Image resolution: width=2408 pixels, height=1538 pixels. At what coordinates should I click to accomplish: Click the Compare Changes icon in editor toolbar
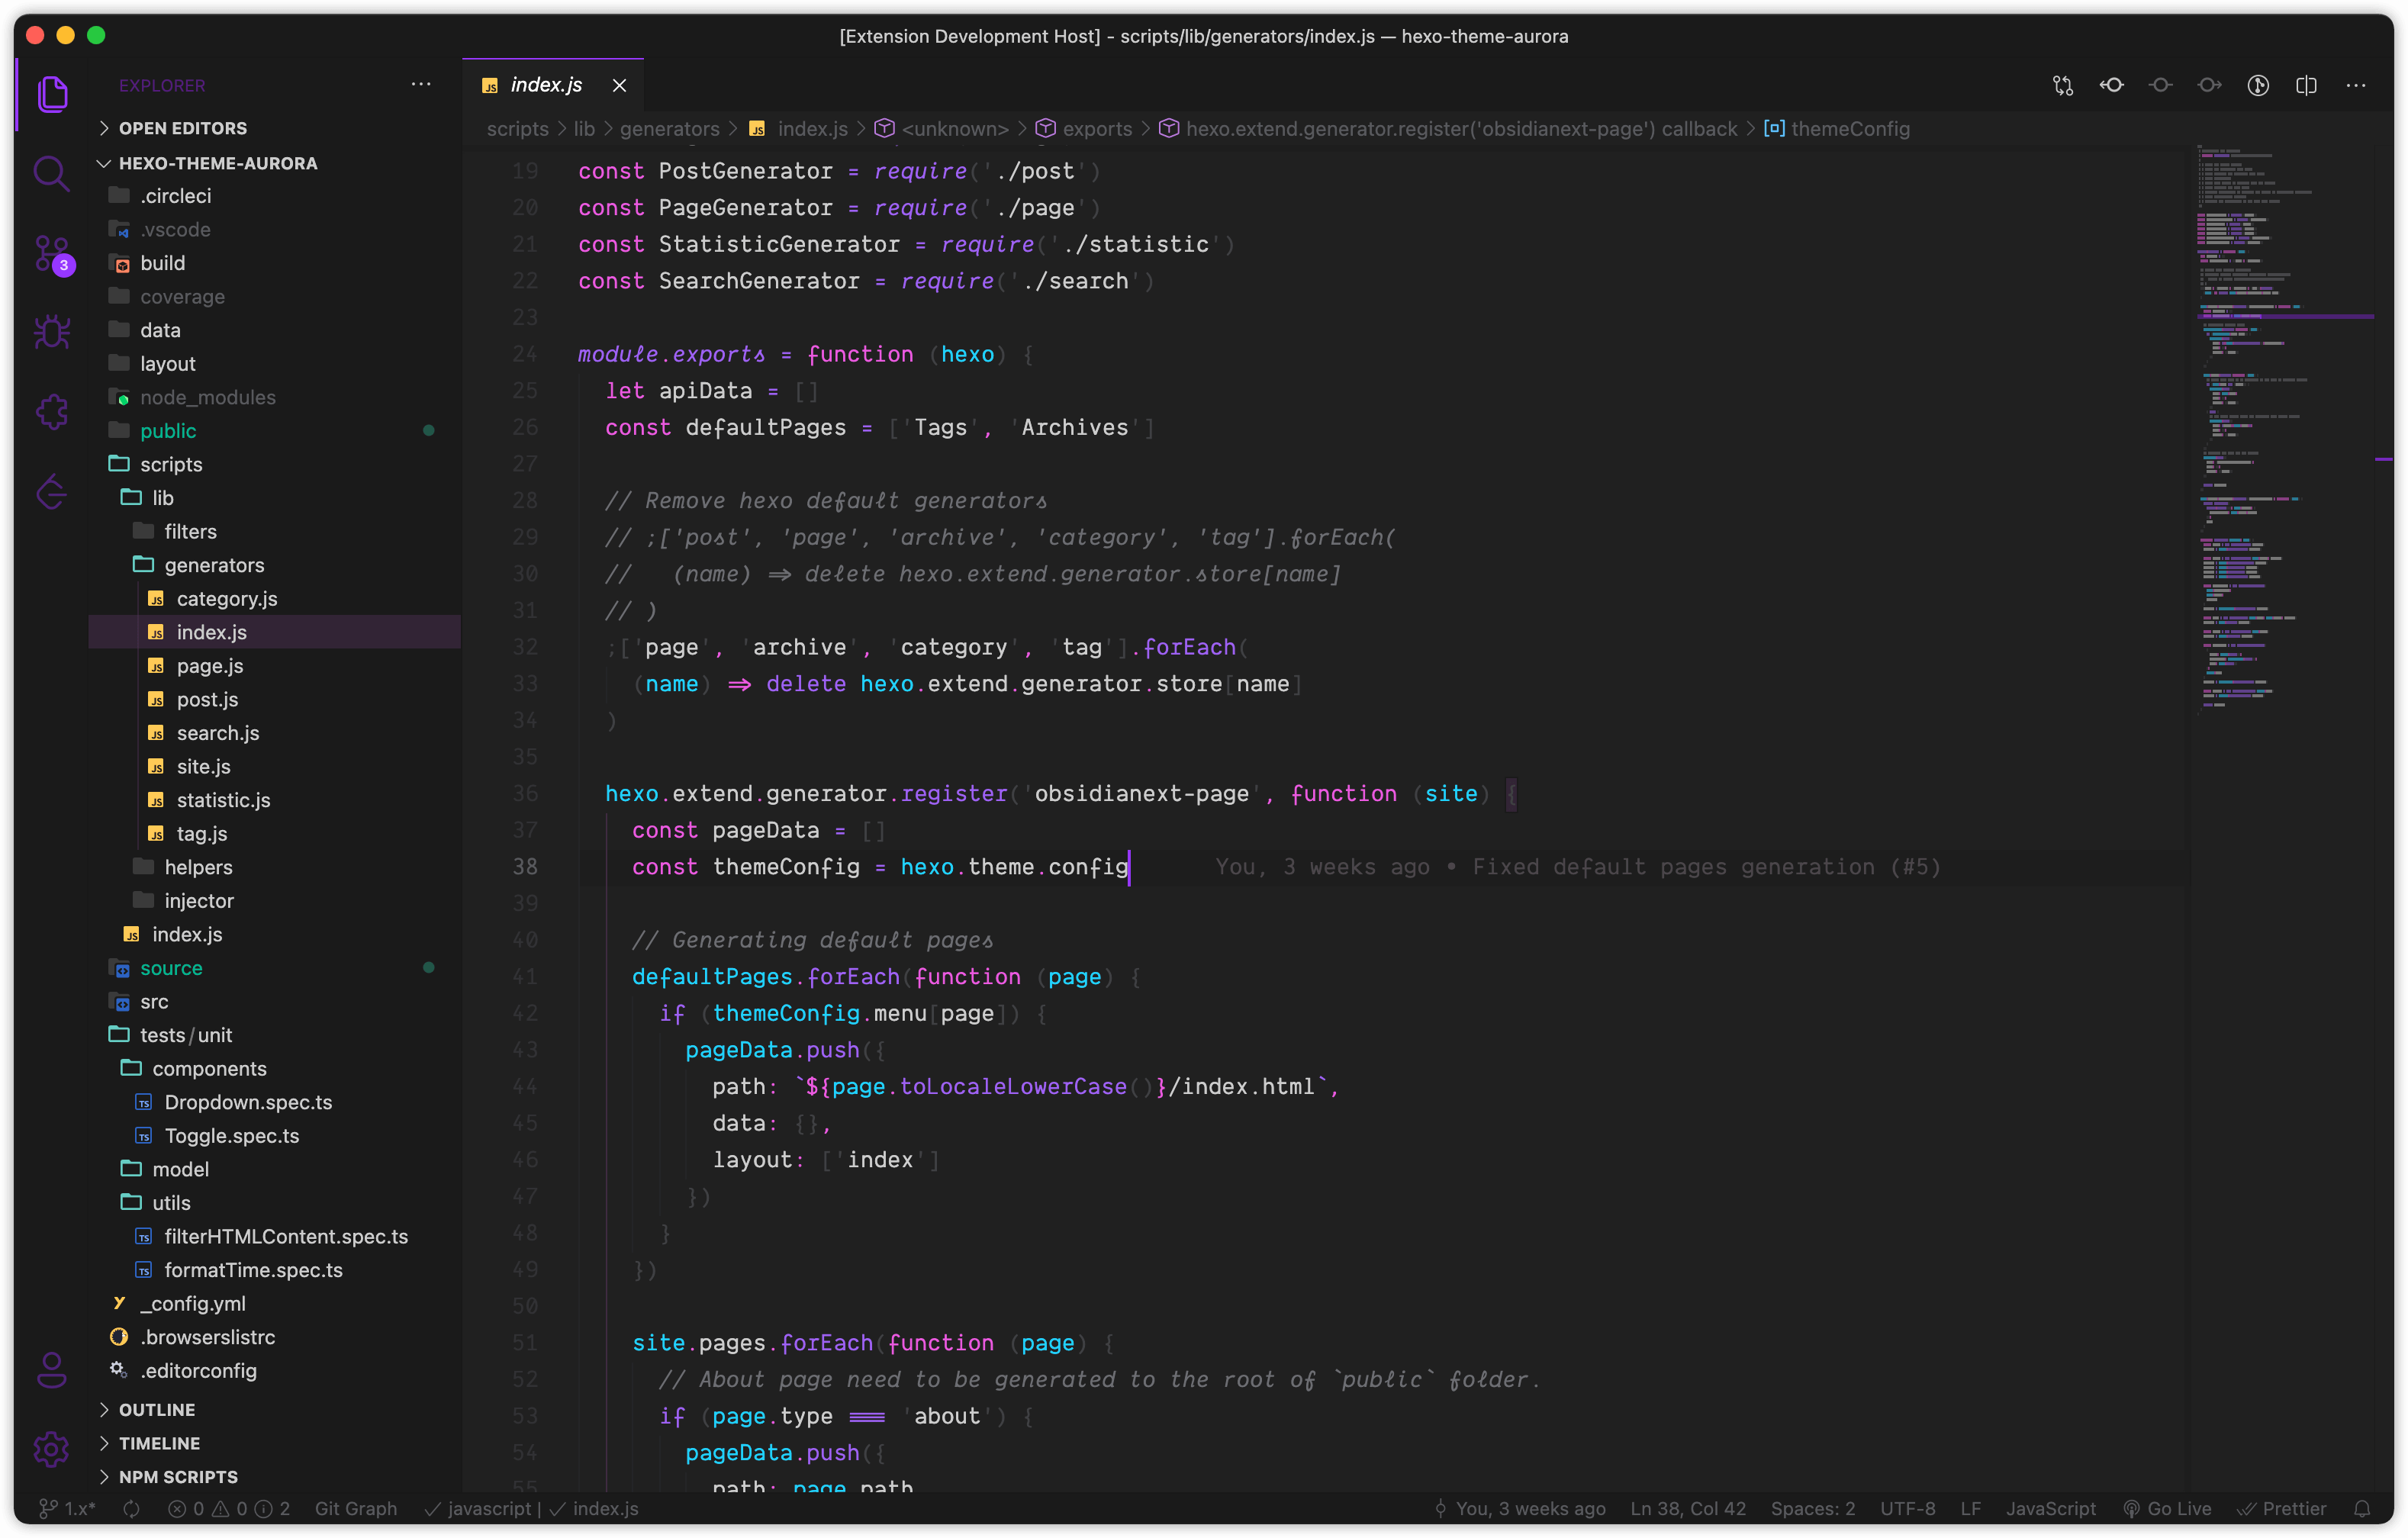pos(2063,86)
